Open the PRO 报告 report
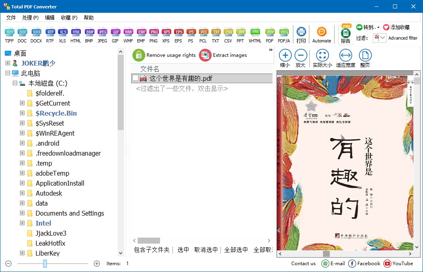The width and height of the screenshot is (423, 272). 346,34
